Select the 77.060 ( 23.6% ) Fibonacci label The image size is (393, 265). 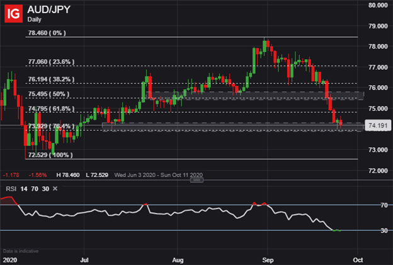[x=51, y=62]
